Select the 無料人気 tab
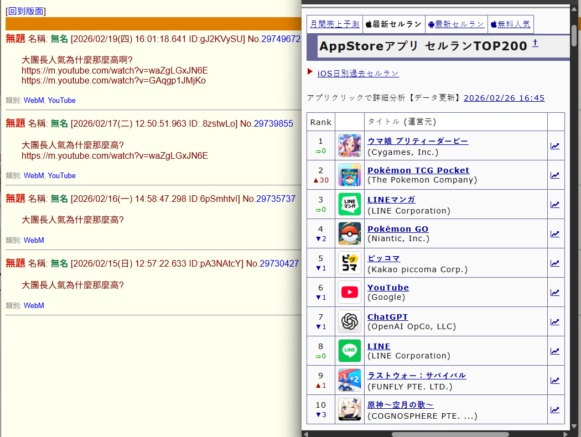Image resolution: width=581 pixels, height=437 pixels. 510,24
